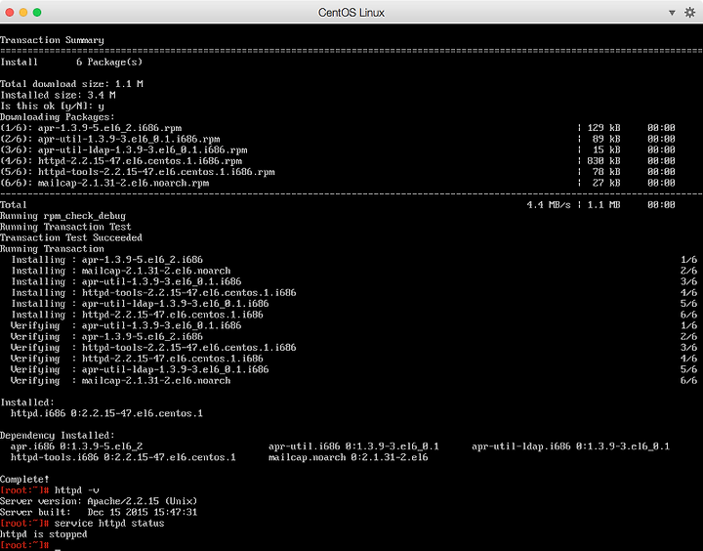Click the '129 kB' download size value
Viewport: 703px width, 551px height.
[603, 128]
